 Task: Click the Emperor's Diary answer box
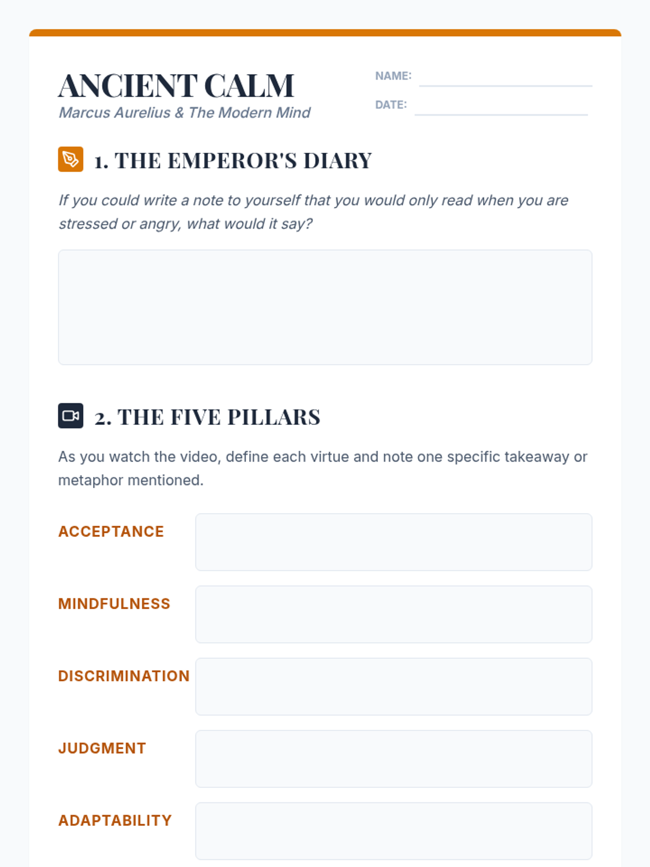[x=325, y=307]
